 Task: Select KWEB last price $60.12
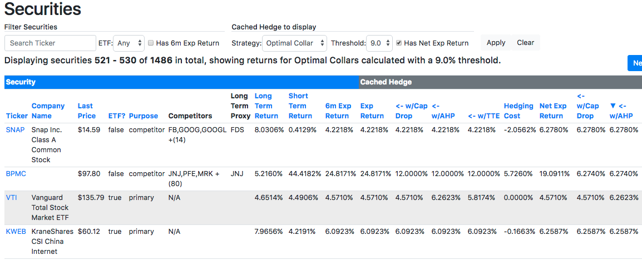[89, 231]
